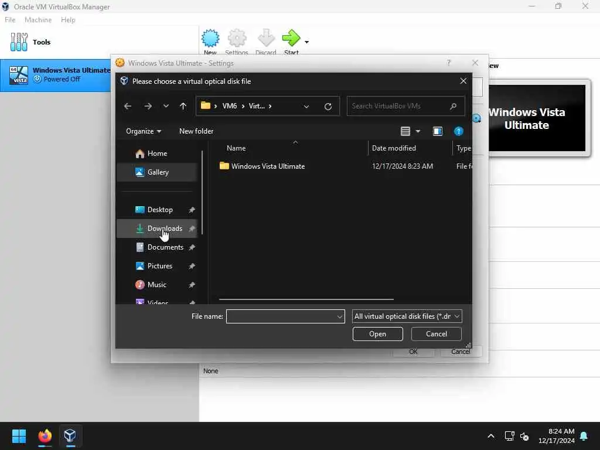Go up one folder level

point(183,106)
